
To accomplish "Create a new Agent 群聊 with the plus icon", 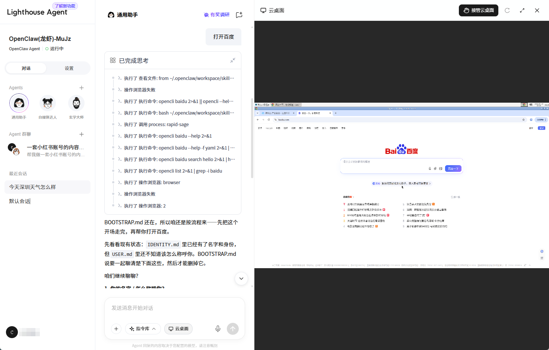I will click(x=82, y=134).
